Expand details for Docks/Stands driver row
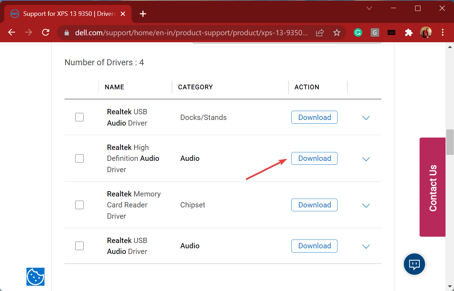Image resolution: width=454 pixels, height=291 pixels. (x=366, y=118)
